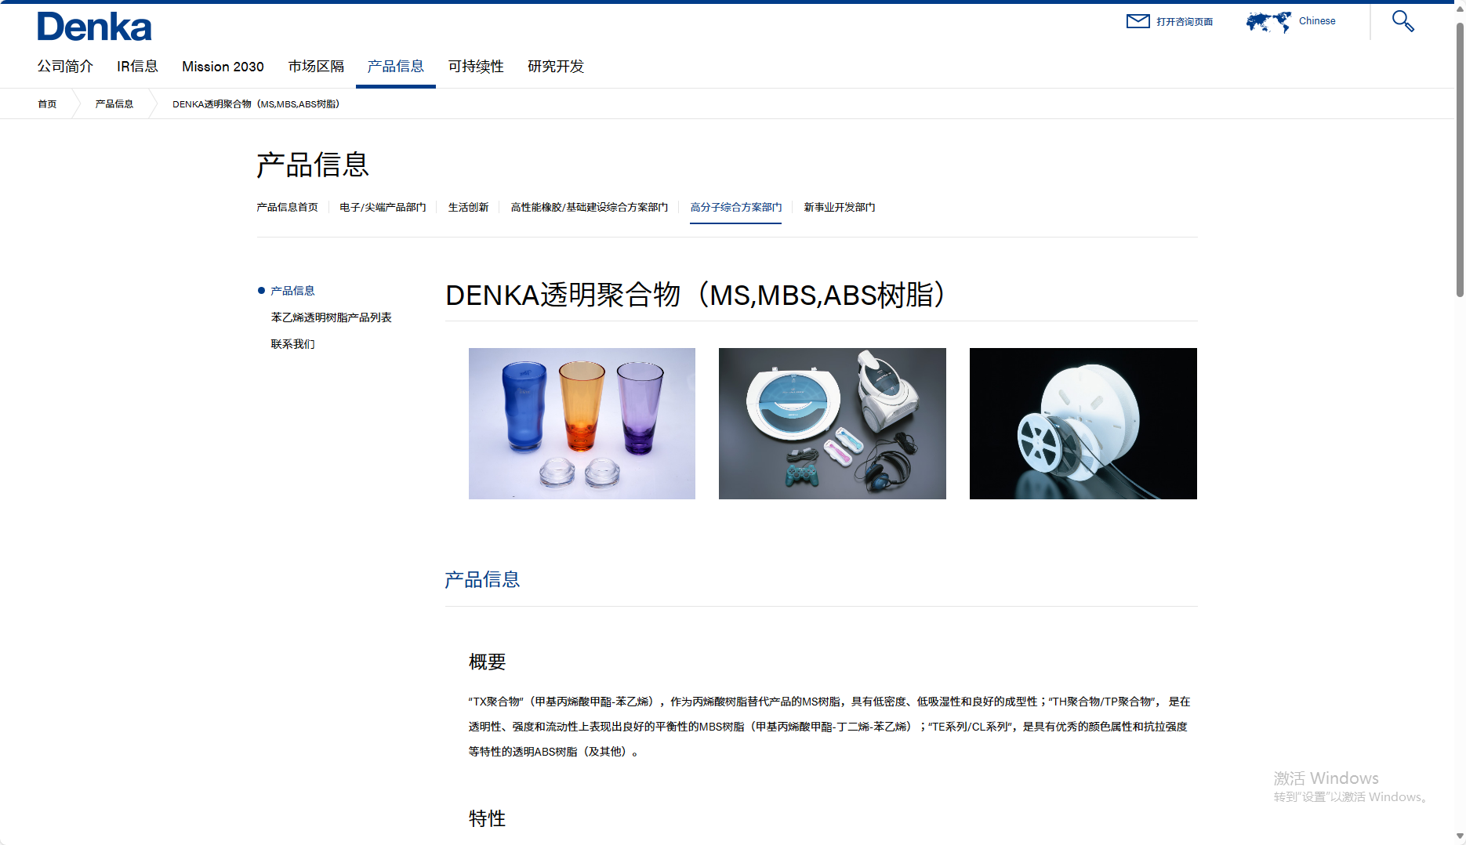1466x845 pixels.
Task: Open the search magnifier icon
Action: click(x=1402, y=21)
